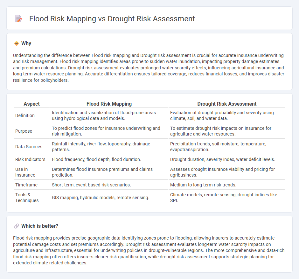Select the Timeframe row label
This screenshot has width=299, height=279.
[x=26, y=185]
